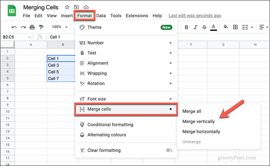Expand the Text submenu
Viewport: 270px width, 166px height.
tap(126, 53)
